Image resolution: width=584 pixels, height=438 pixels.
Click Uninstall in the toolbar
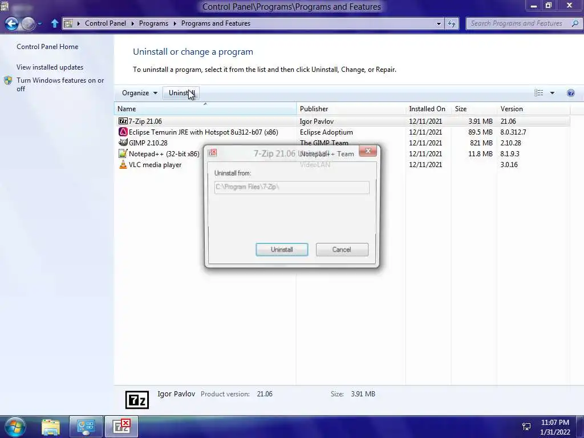(181, 93)
